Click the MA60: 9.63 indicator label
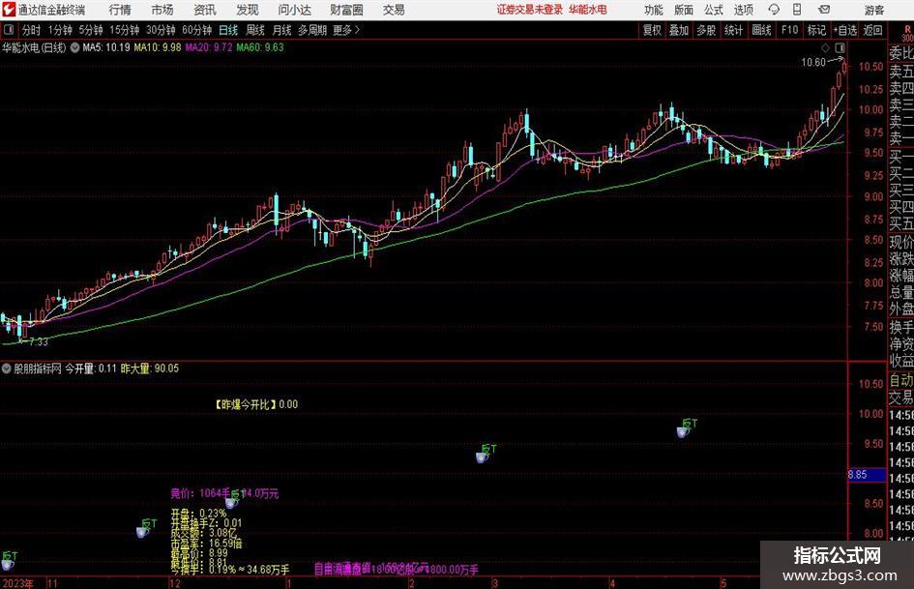The image size is (914, 589). pyautogui.click(x=260, y=47)
